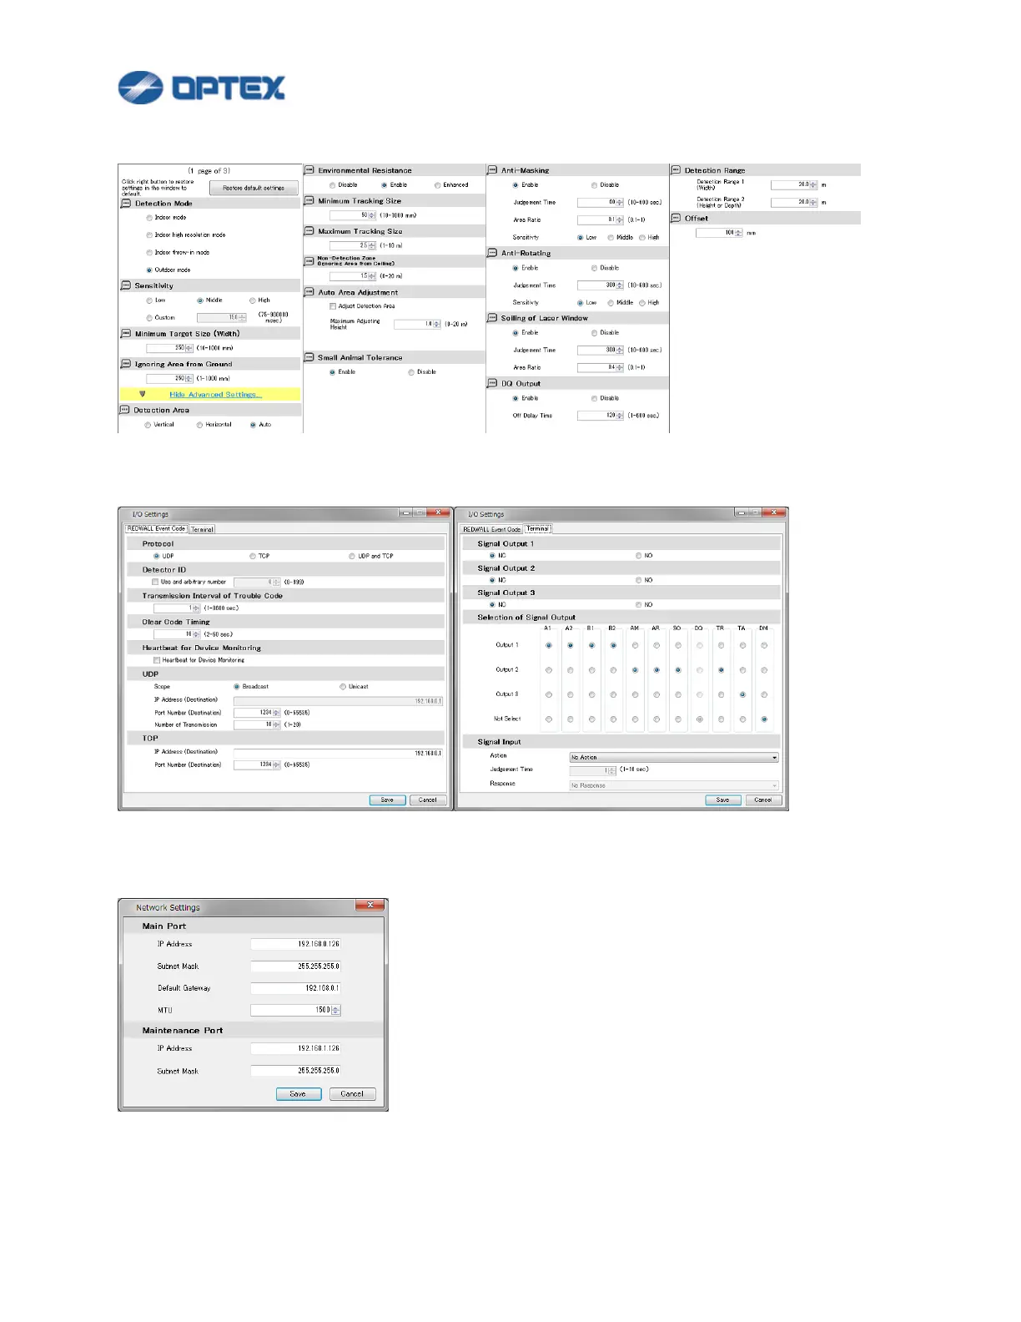This screenshot has width=1021, height=1322.
Task: Click the help bubble icon beside Detection Area
Action: (x=125, y=410)
